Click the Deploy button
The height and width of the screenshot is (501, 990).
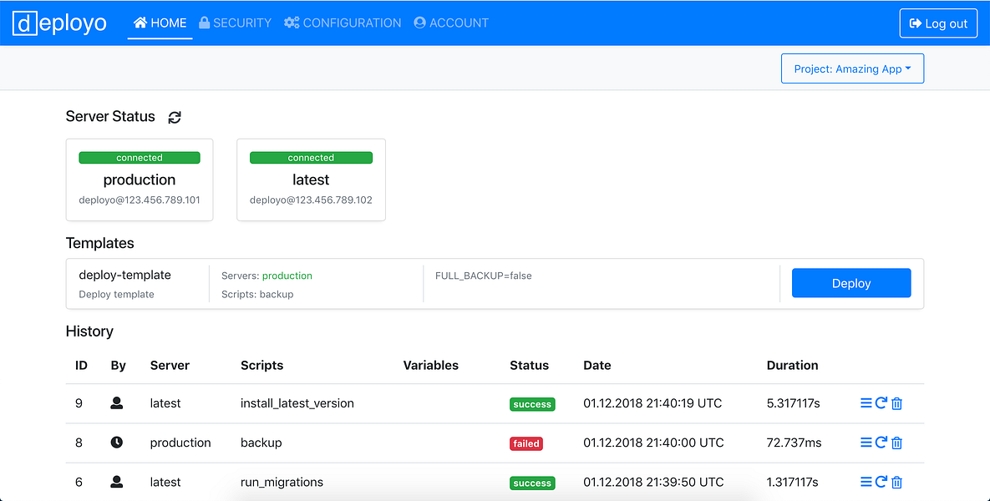tap(851, 283)
